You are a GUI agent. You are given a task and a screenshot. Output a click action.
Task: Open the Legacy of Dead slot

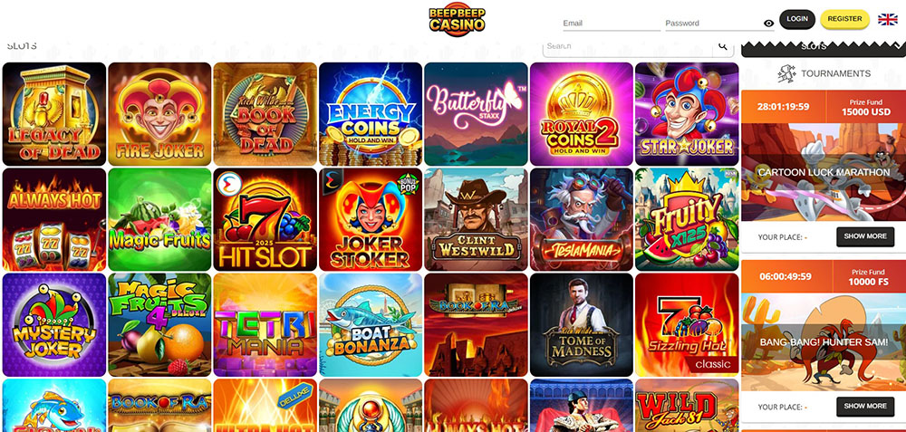pos(54,114)
